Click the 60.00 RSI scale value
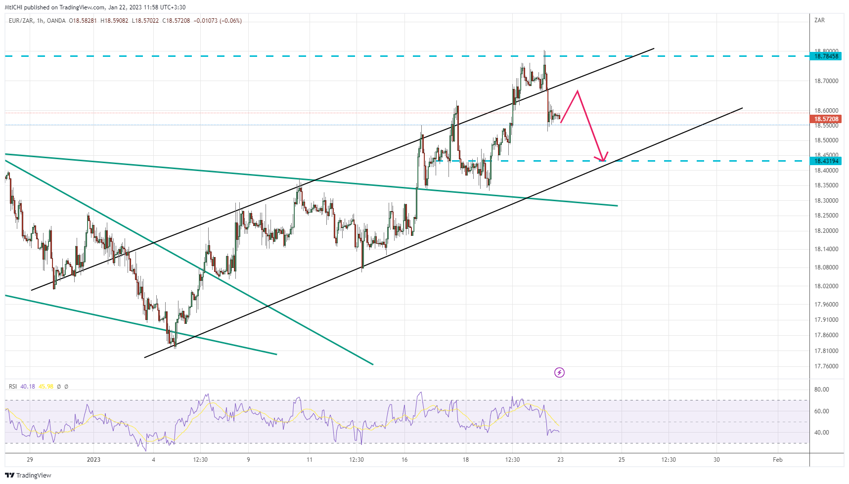 (x=821, y=411)
